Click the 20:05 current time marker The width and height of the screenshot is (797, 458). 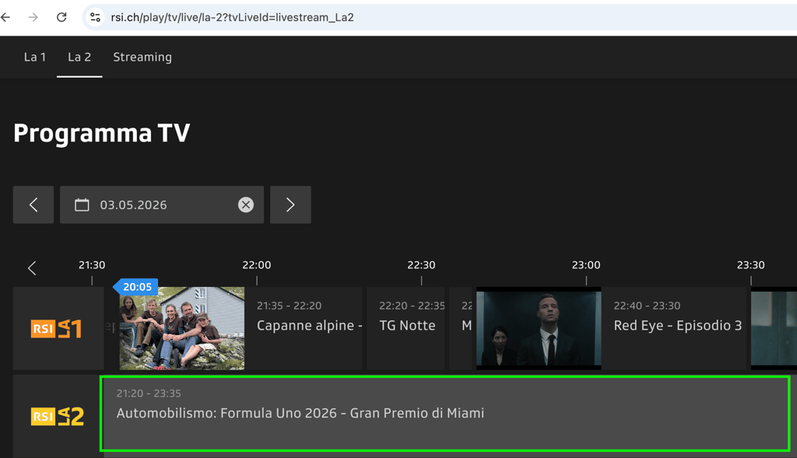coord(136,287)
